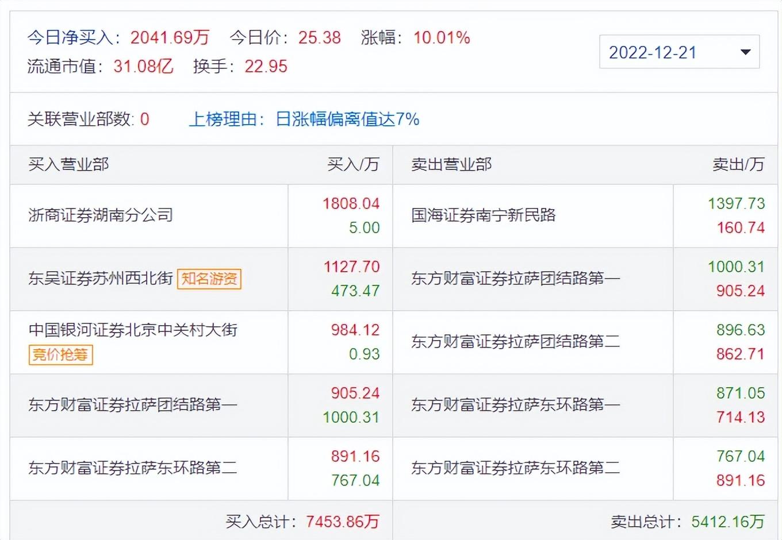Screen dimensions: 782x540
Task: Click buy amount 1127.70
Action: coord(351,267)
